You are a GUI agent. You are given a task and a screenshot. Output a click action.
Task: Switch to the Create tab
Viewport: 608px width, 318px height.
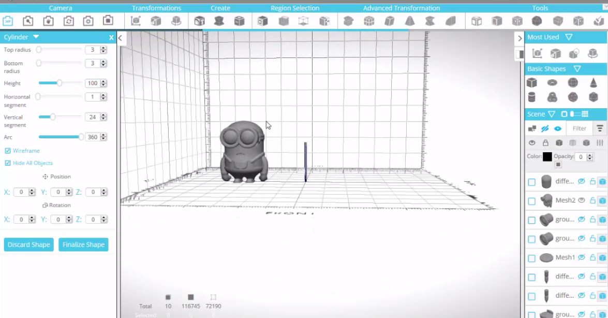[x=220, y=8]
